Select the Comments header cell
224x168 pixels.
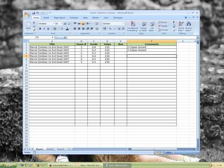(x=152, y=44)
